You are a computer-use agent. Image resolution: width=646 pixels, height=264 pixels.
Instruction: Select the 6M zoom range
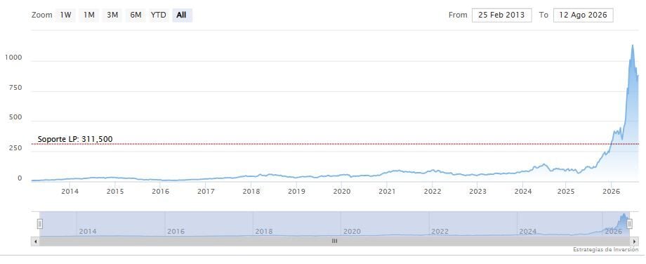coord(136,15)
